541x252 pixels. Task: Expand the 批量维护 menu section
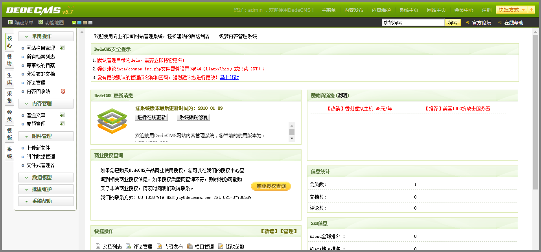[46, 189]
